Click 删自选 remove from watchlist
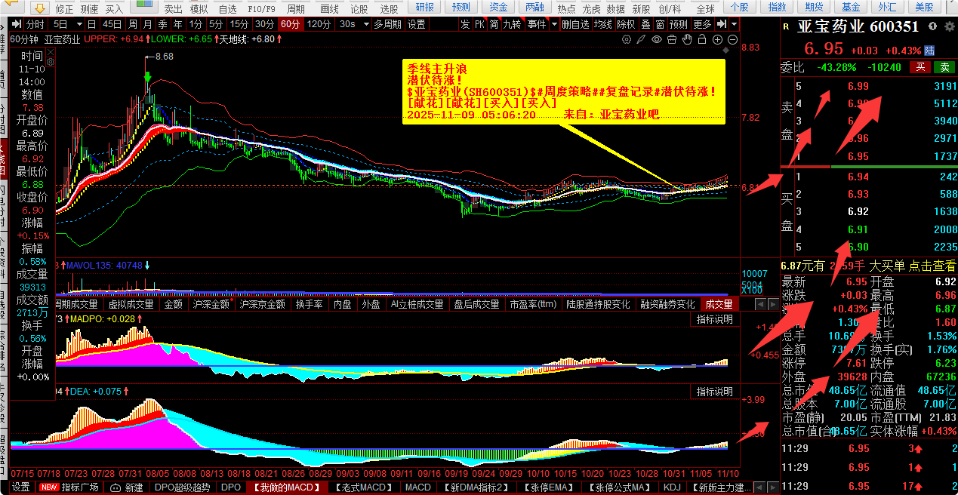The image size is (958, 495). tap(575, 23)
